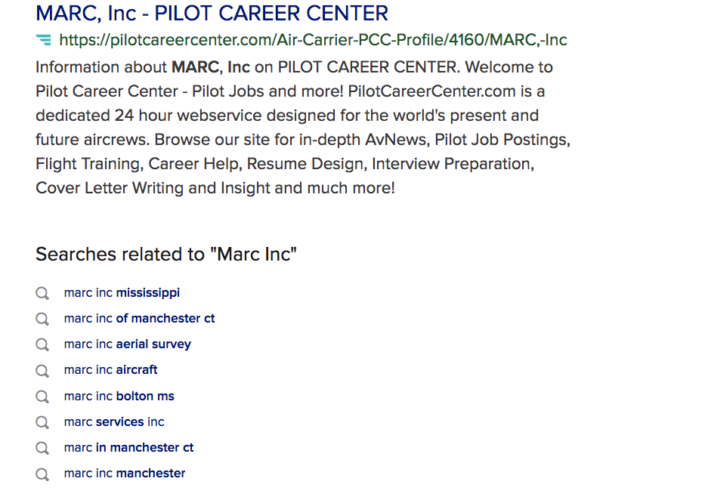
Task: Search for marc inc mississippi
Action: click(122, 293)
